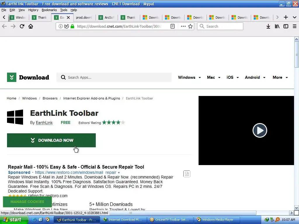Open the Downloads arrow icon in toolbar

pyautogui.click(x=268, y=26)
